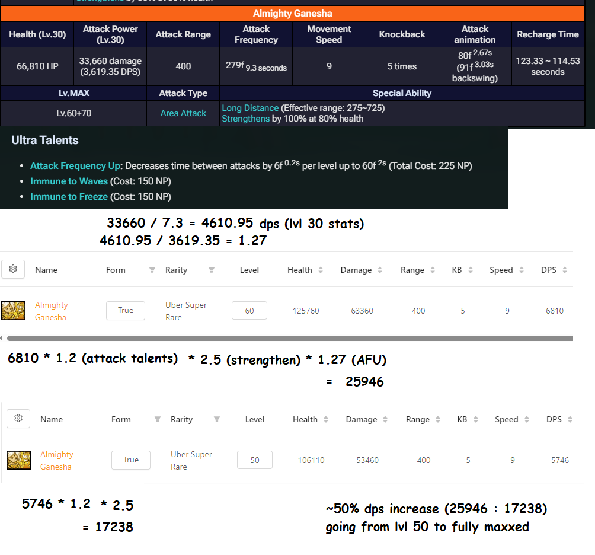The height and width of the screenshot is (555, 595).
Task: Sort upper table by Range
Action: pyautogui.click(x=433, y=270)
